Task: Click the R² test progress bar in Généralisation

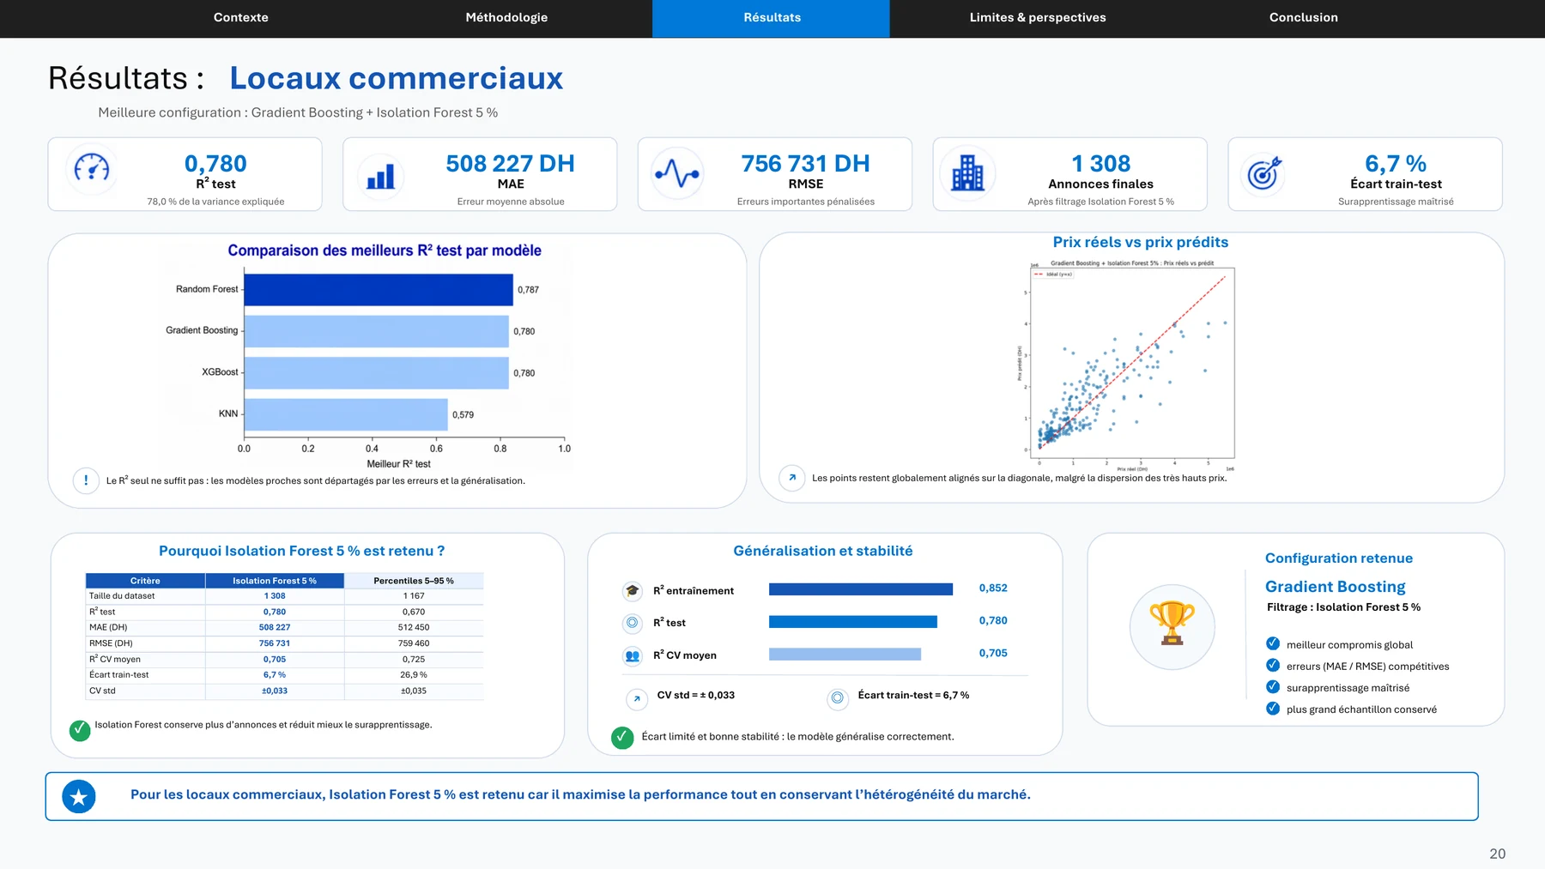Action: (853, 621)
